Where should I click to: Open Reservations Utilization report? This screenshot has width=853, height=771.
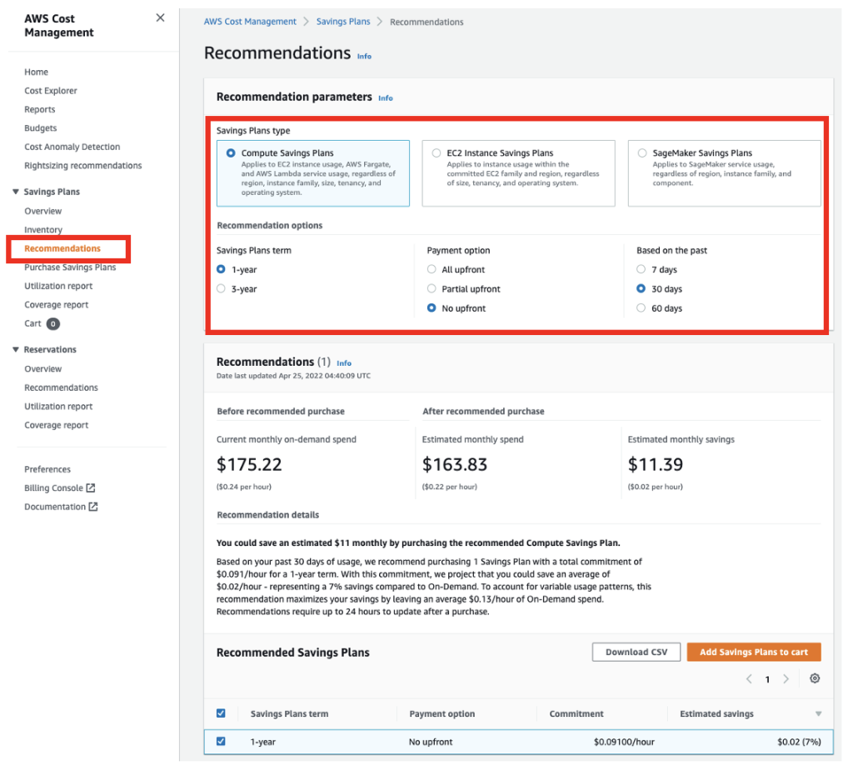tap(59, 406)
